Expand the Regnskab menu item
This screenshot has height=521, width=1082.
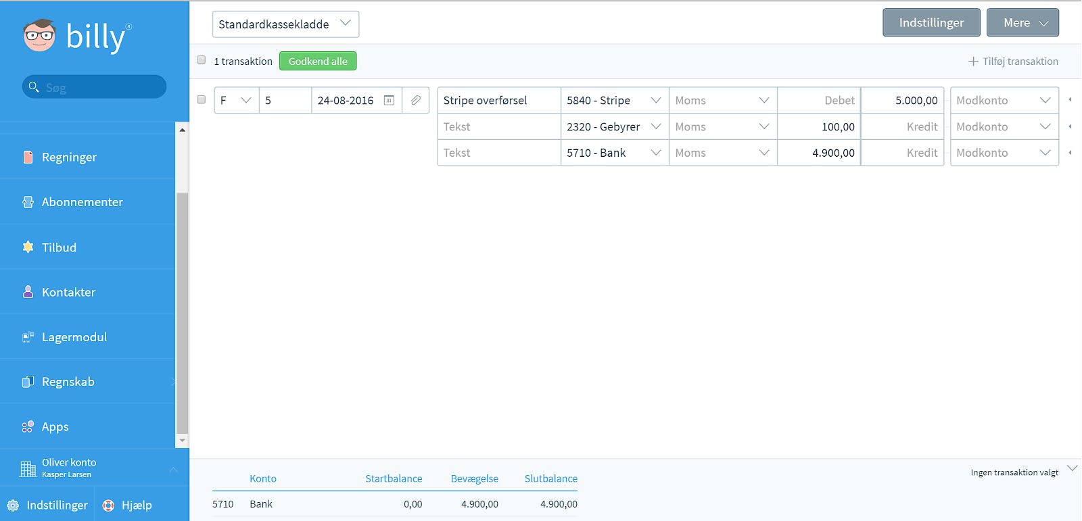pos(88,382)
